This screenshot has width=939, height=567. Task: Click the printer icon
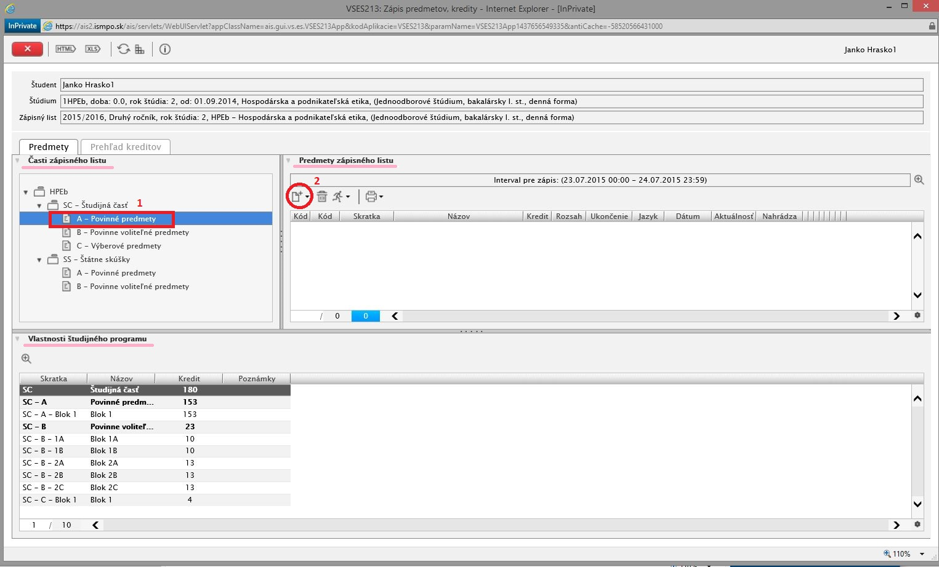pos(371,197)
